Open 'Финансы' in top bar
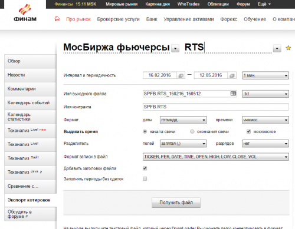 [x=64, y=4]
